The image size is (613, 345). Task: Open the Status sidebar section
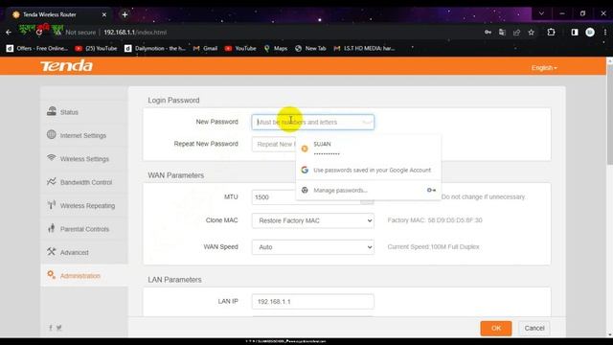[x=84, y=112]
